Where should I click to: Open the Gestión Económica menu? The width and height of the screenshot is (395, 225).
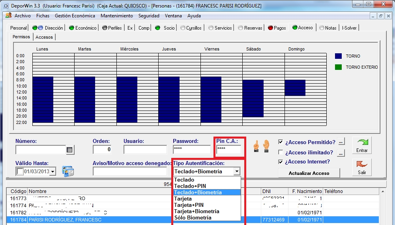[75, 16]
